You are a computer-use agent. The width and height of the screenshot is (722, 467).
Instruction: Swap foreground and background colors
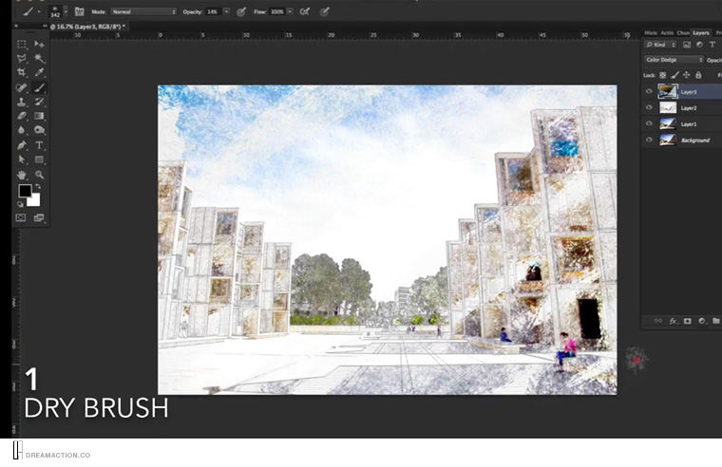pos(38,187)
